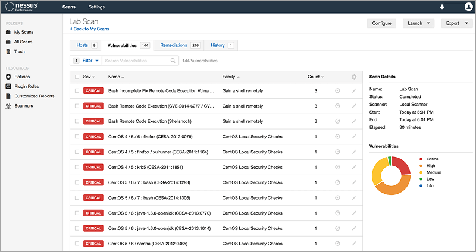Open the History tab

coord(221,45)
